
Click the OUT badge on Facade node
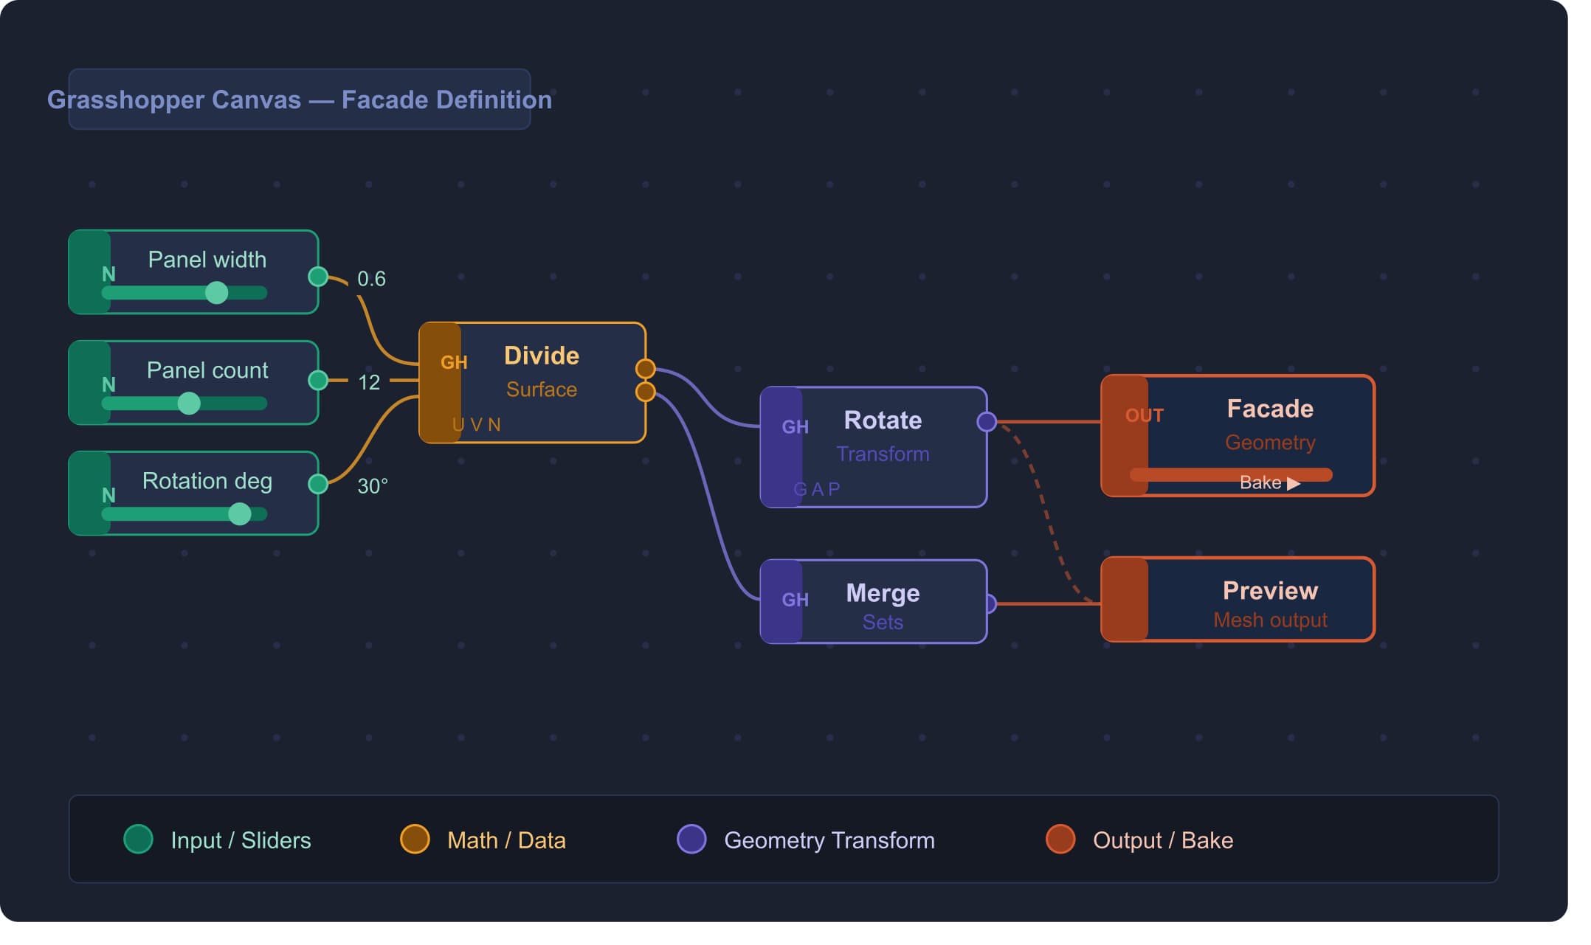(1144, 415)
